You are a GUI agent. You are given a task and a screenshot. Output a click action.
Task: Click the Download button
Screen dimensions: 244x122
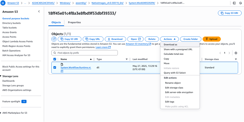[115, 39]
